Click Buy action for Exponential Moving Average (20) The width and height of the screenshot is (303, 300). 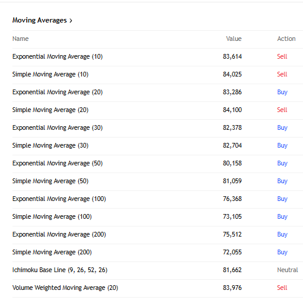point(282,92)
